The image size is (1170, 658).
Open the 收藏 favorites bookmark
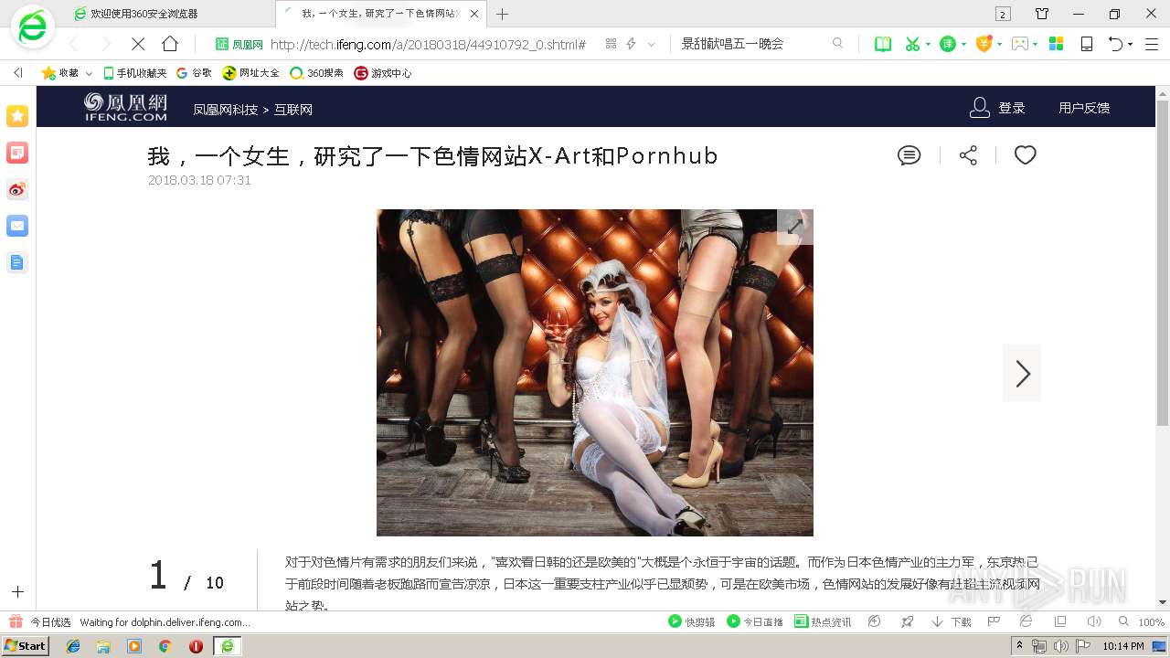tap(60, 73)
